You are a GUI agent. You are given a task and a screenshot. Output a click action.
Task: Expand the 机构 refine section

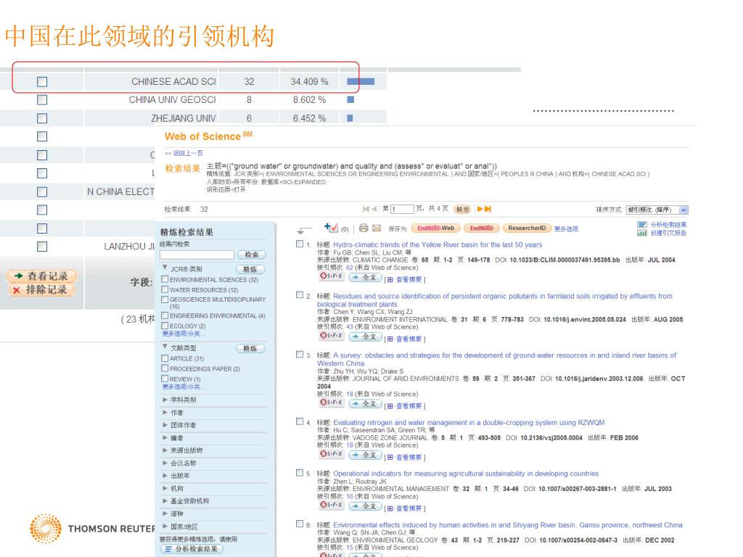click(165, 488)
